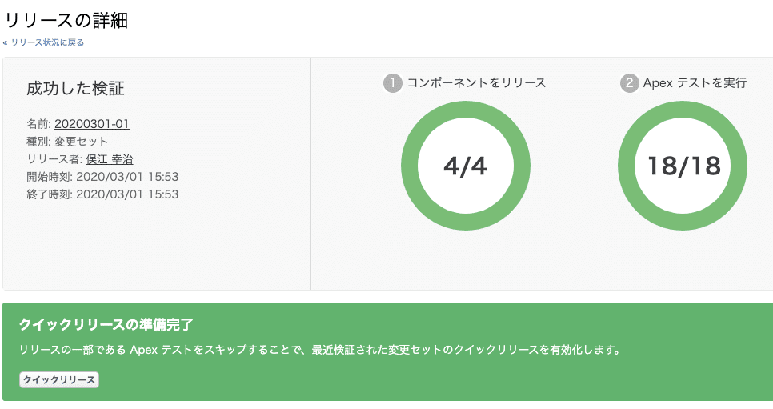Click the 種別: 変更セット line
Image resolution: width=773 pixels, height=409 pixels.
tap(67, 142)
